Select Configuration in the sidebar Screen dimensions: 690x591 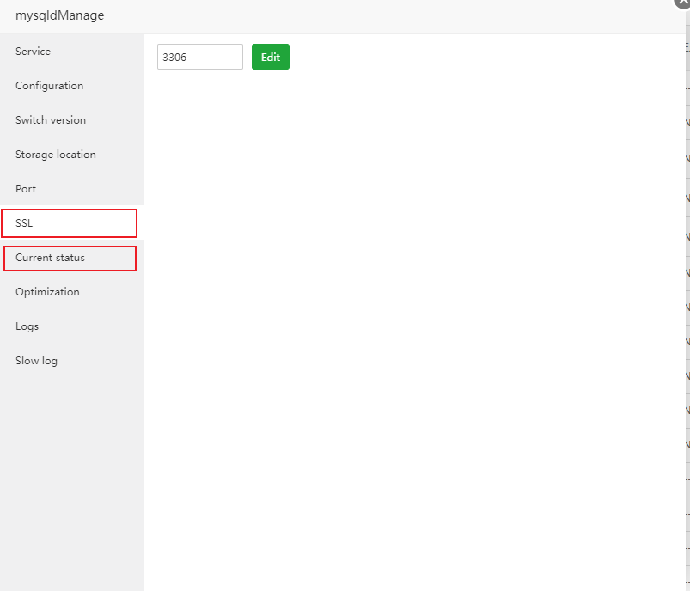(x=49, y=86)
